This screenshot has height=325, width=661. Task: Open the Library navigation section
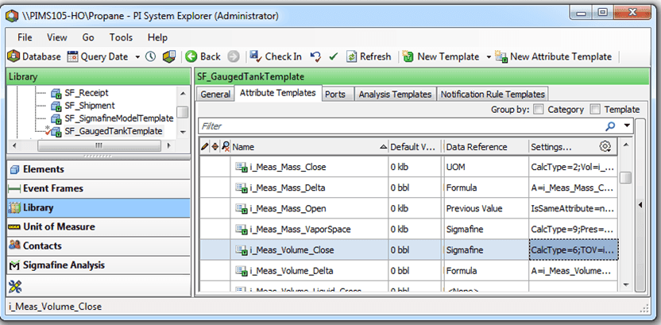[x=98, y=208]
